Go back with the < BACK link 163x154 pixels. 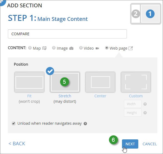click(x=17, y=144)
